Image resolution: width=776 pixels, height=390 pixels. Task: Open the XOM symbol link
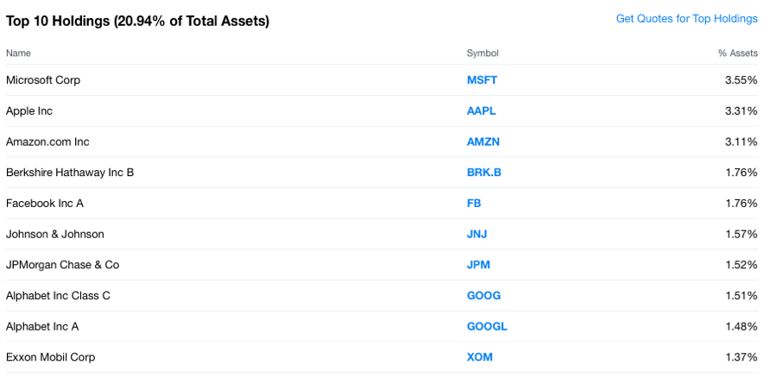tap(479, 357)
